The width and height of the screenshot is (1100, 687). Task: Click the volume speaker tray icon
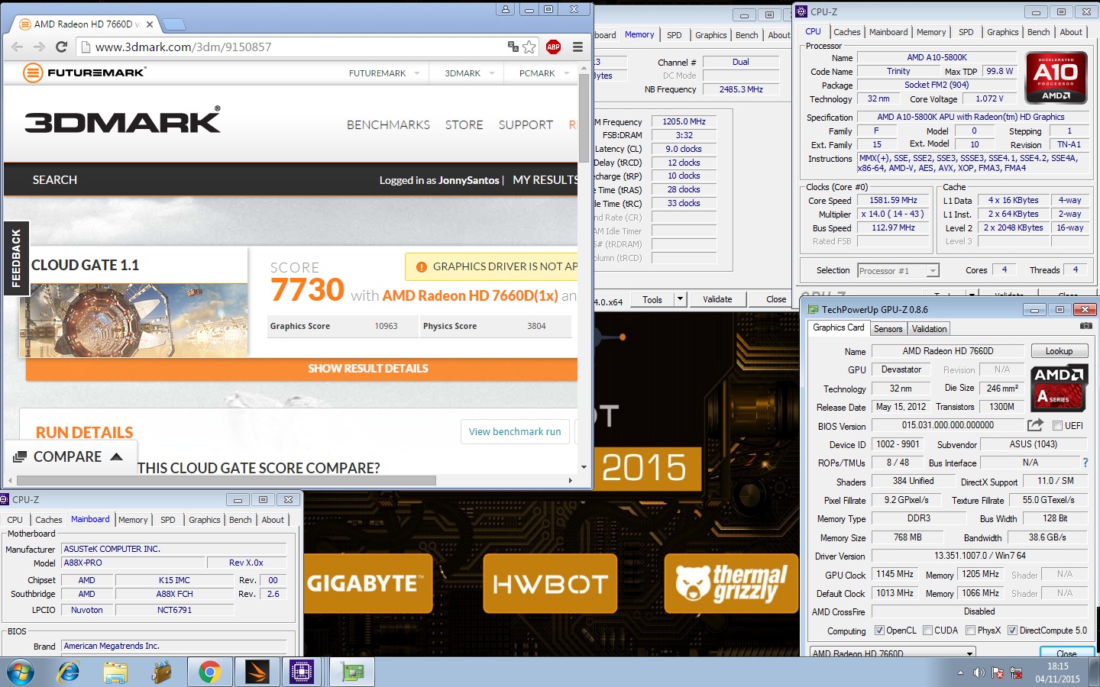pyautogui.click(x=979, y=672)
